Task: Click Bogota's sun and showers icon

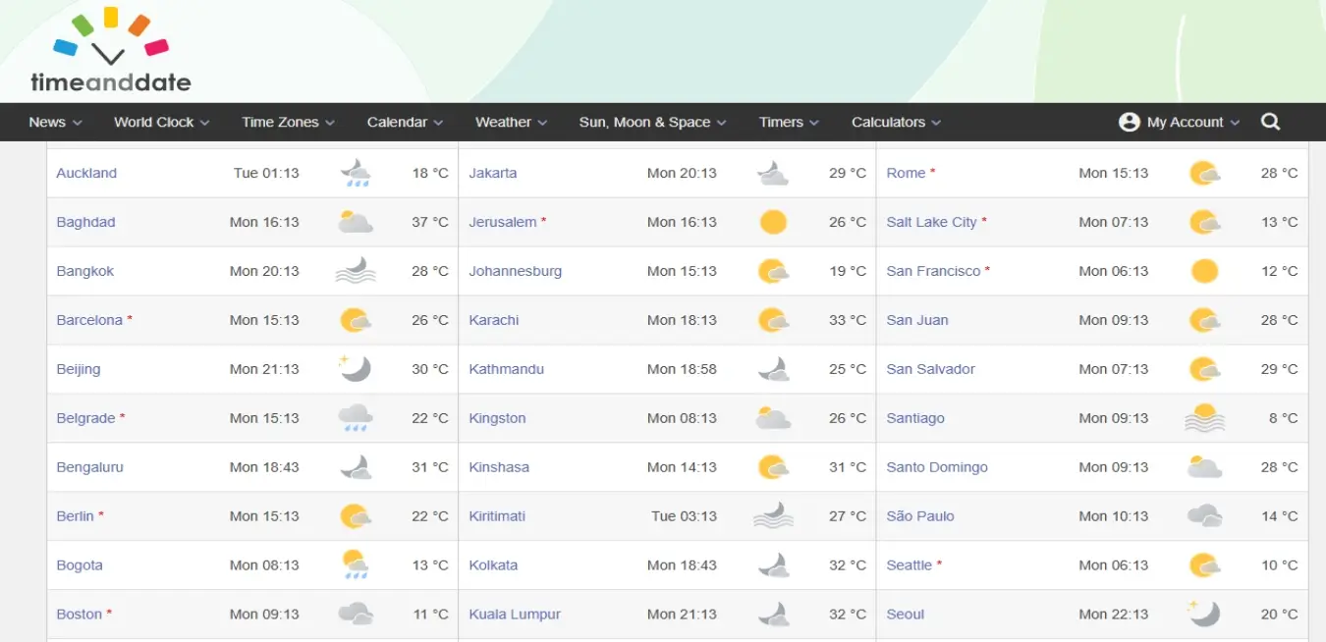Action: click(x=355, y=565)
